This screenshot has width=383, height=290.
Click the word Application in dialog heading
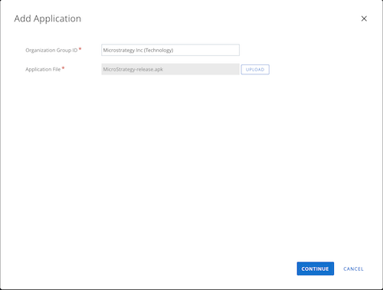point(57,19)
